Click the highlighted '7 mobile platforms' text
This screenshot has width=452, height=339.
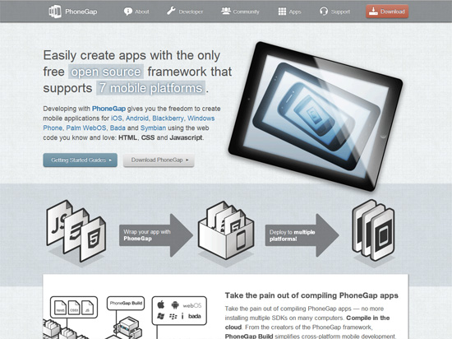(150, 88)
